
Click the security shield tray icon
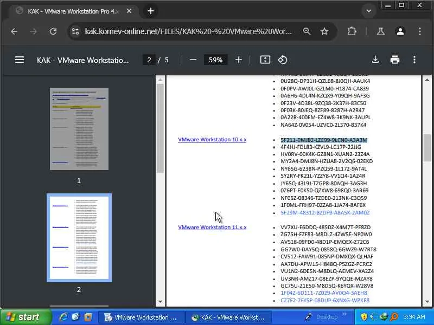tap(364, 317)
